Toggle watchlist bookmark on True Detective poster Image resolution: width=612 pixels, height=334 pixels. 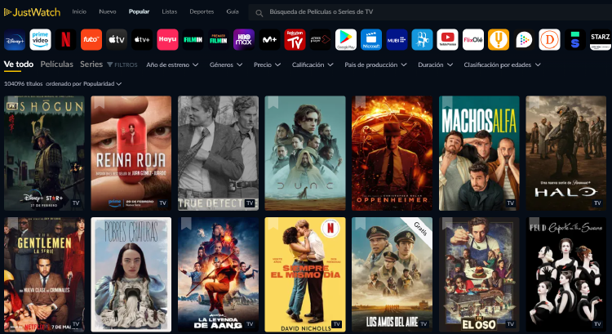(x=186, y=102)
